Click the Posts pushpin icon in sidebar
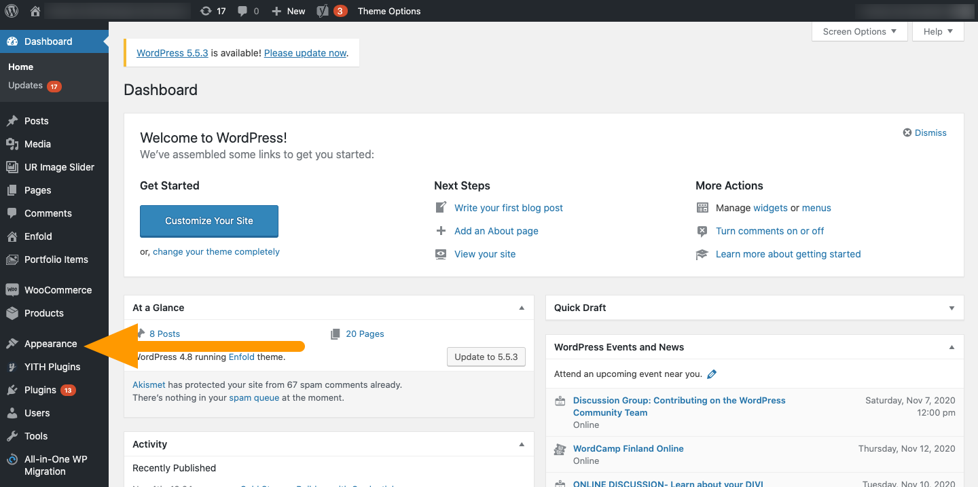The image size is (978, 487). coord(12,121)
